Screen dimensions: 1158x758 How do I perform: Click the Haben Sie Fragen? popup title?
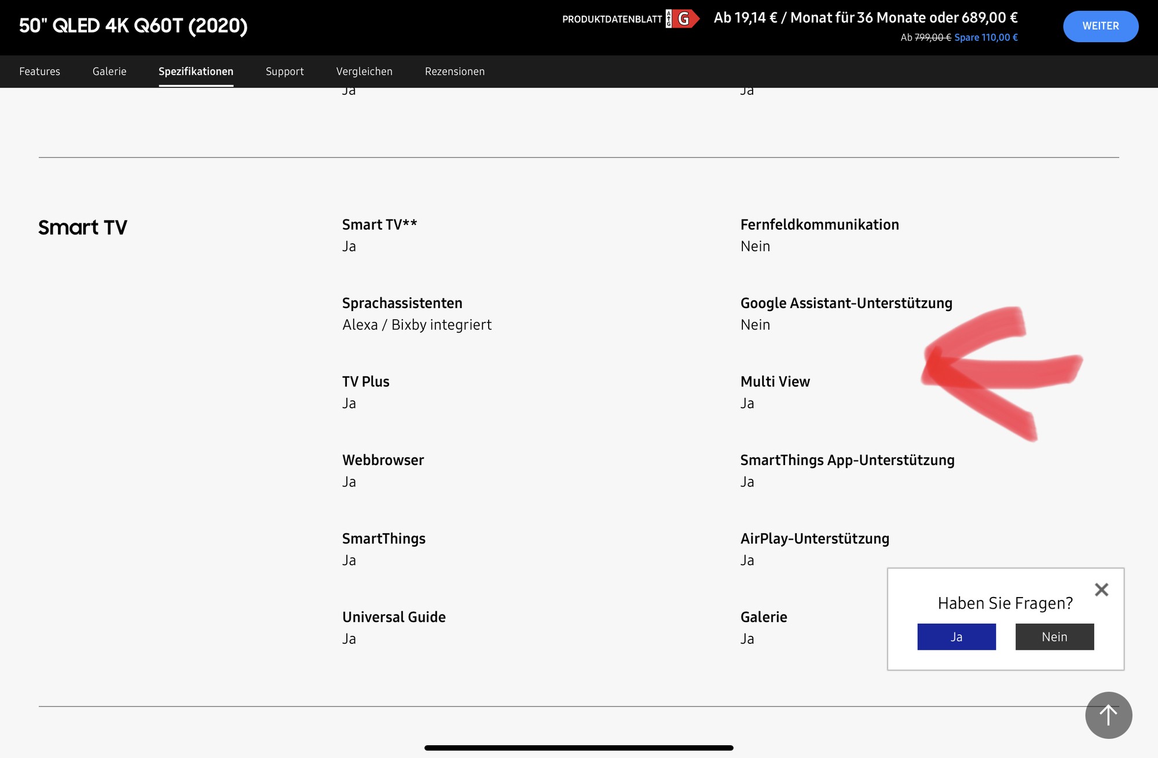1005,603
